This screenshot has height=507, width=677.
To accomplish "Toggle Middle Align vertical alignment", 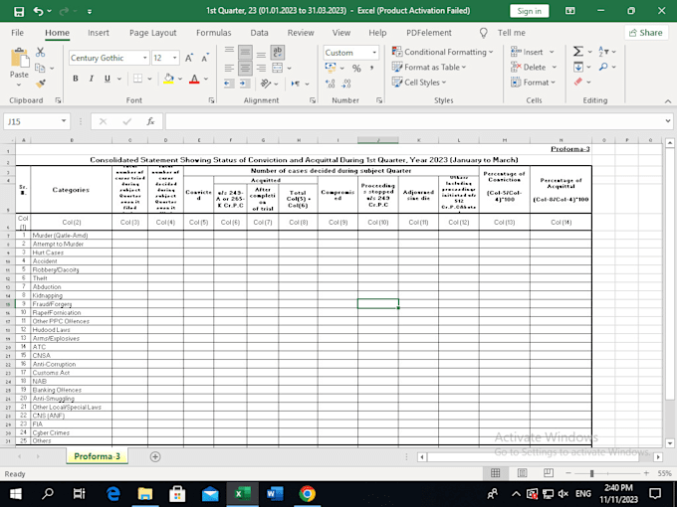I will pyautogui.click(x=245, y=52).
